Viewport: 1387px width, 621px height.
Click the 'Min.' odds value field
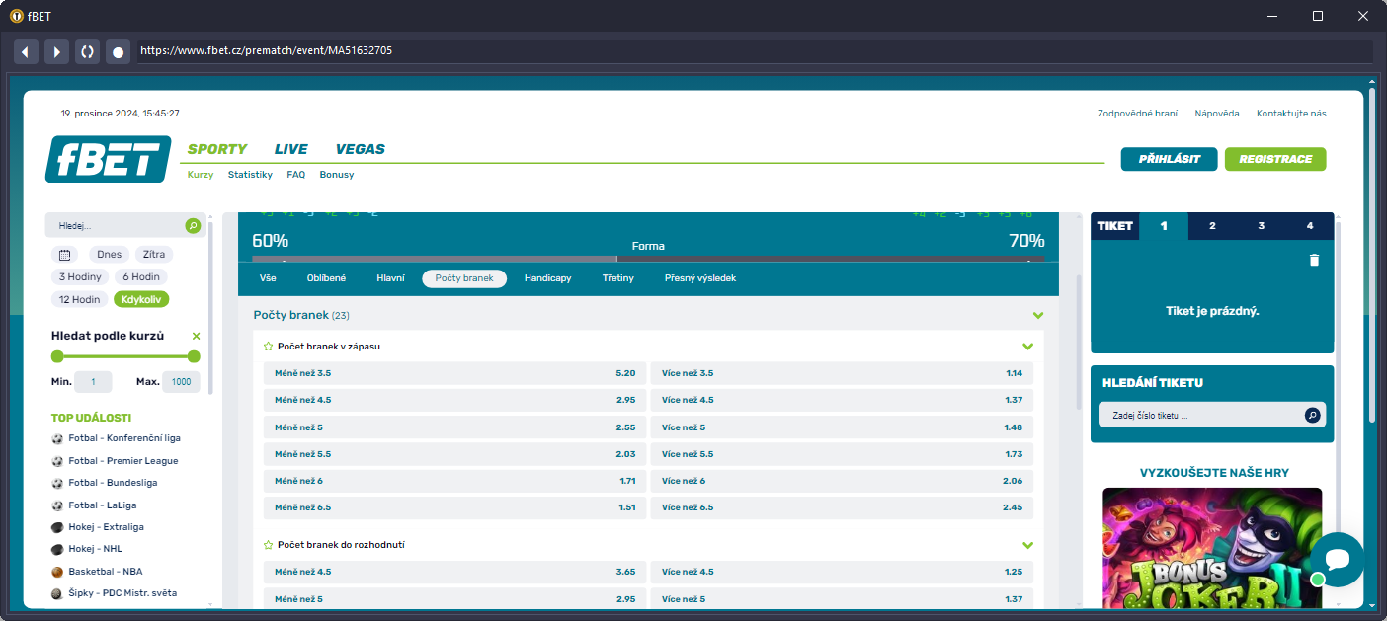pos(93,382)
